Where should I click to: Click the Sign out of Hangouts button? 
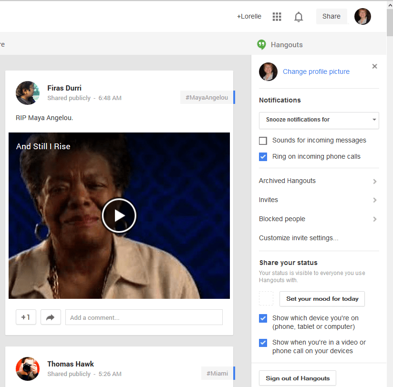(x=298, y=378)
